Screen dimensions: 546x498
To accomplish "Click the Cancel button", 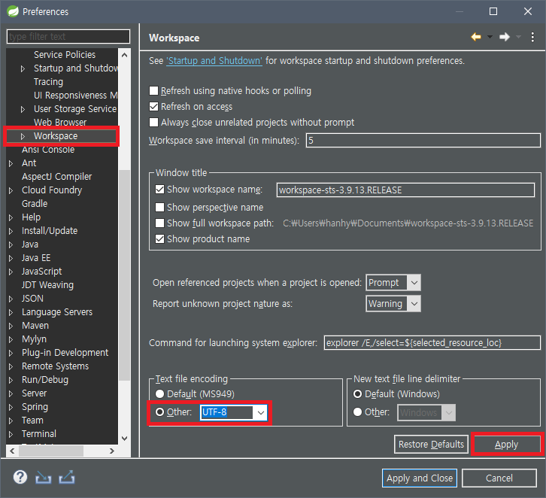I will point(499,478).
